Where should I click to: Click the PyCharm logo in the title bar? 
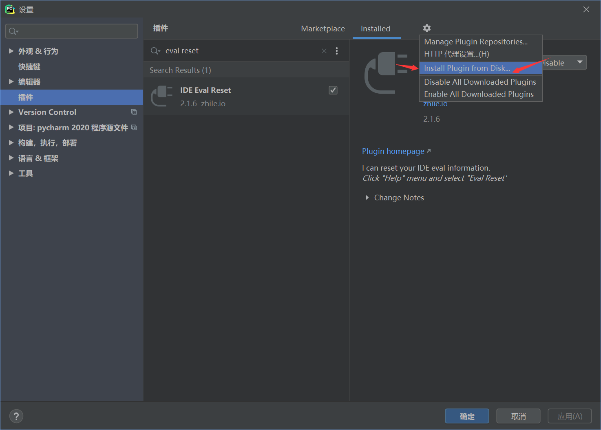tap(9, 9)
